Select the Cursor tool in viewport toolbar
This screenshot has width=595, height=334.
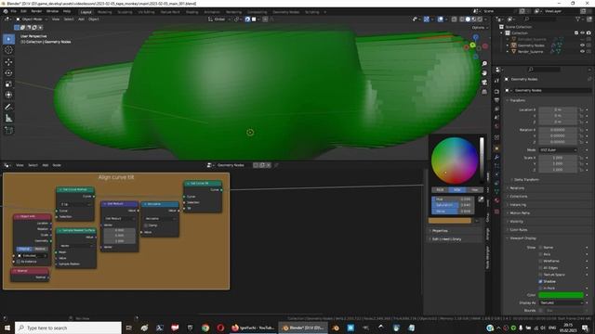[x=8, y=50]
